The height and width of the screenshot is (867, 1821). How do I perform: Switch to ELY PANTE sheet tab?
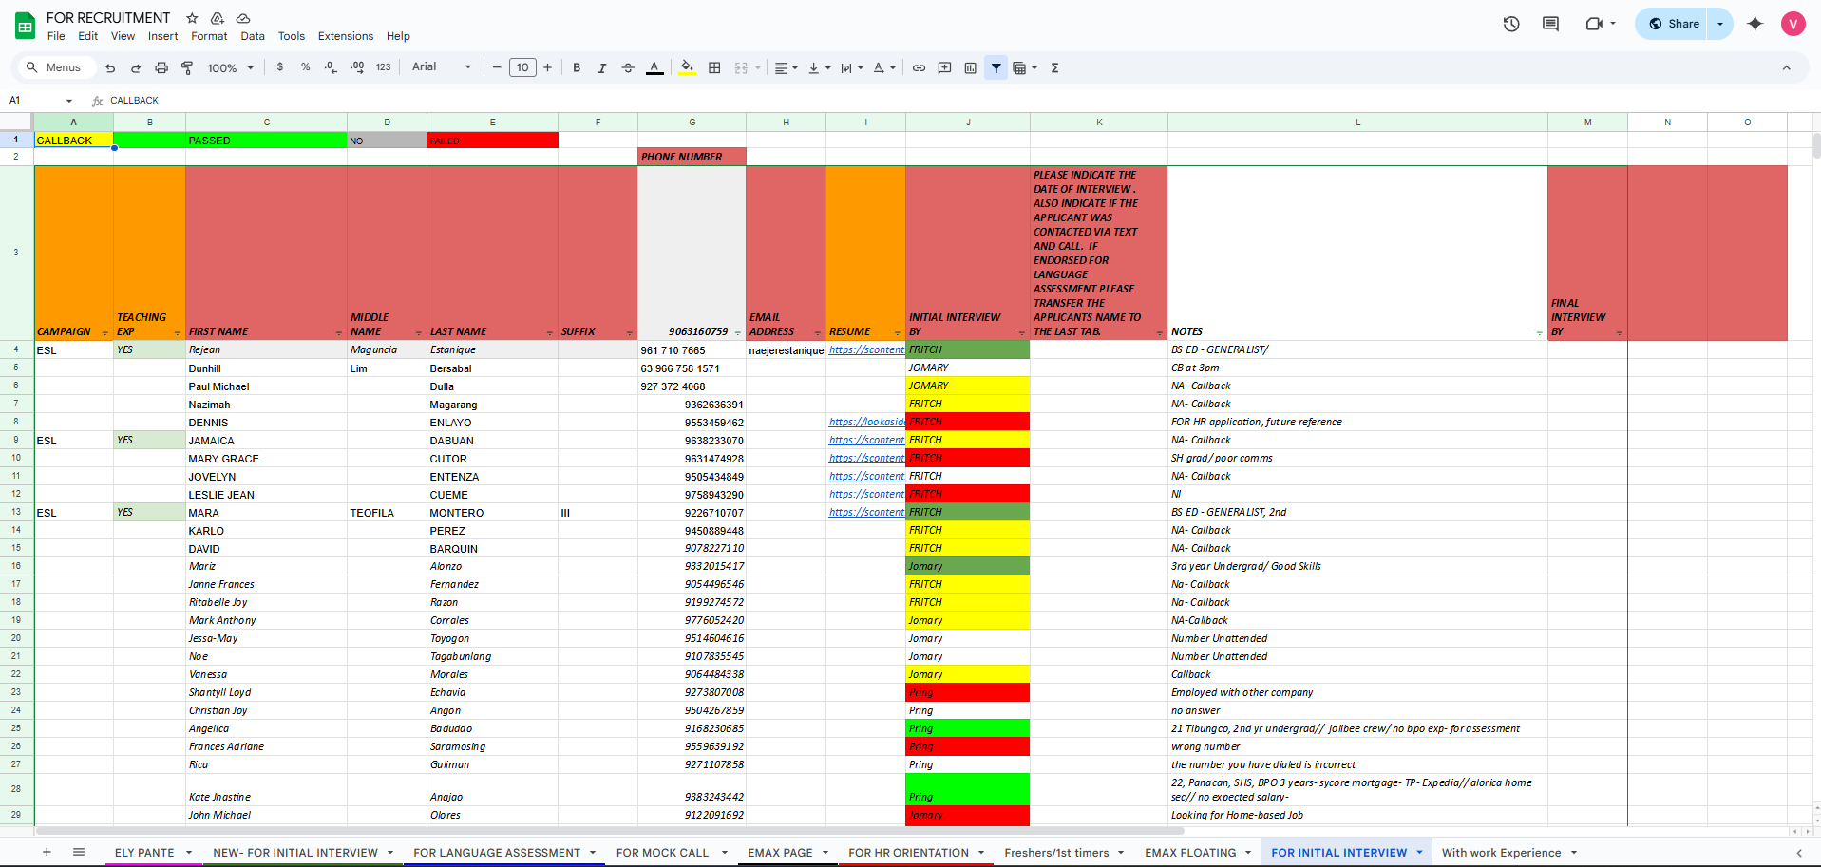point(144,853)
